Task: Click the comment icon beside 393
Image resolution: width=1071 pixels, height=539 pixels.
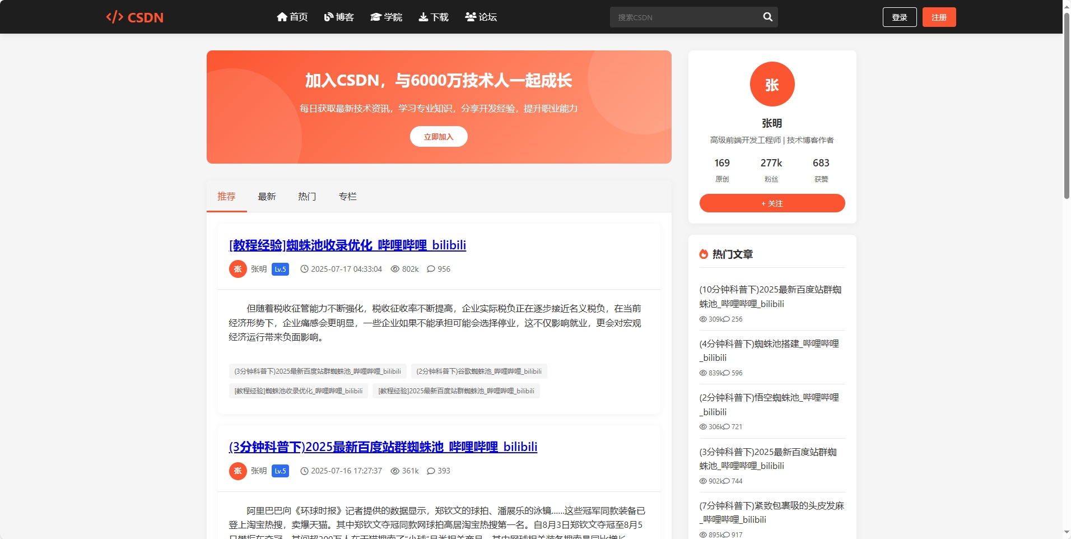Action: (x=431, y=471)
